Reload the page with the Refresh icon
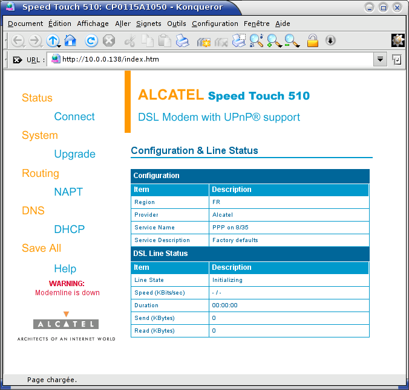Viewport: 409px width, 390px height. (x=91, y=41)
